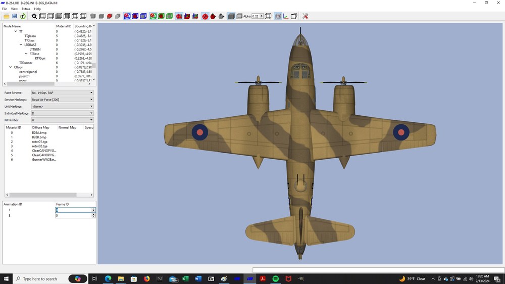Click the green circular T reload icon

coord(23,16)
